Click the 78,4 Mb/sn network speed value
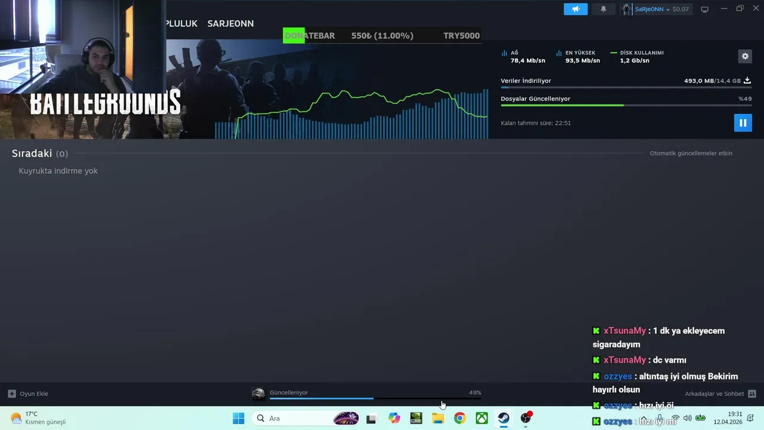The width and height of the screenshot is (764, 430). point(528,60)
